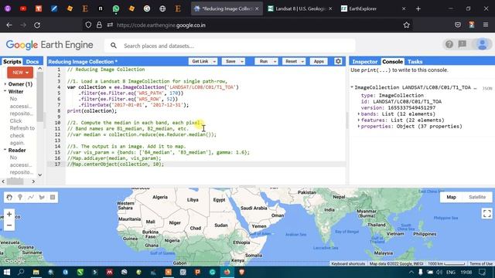Zoom out on the map

point(9,225)
